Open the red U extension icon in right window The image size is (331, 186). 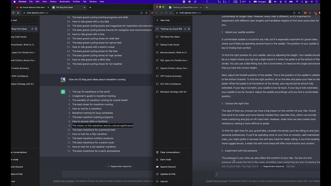tap(310, 13)
